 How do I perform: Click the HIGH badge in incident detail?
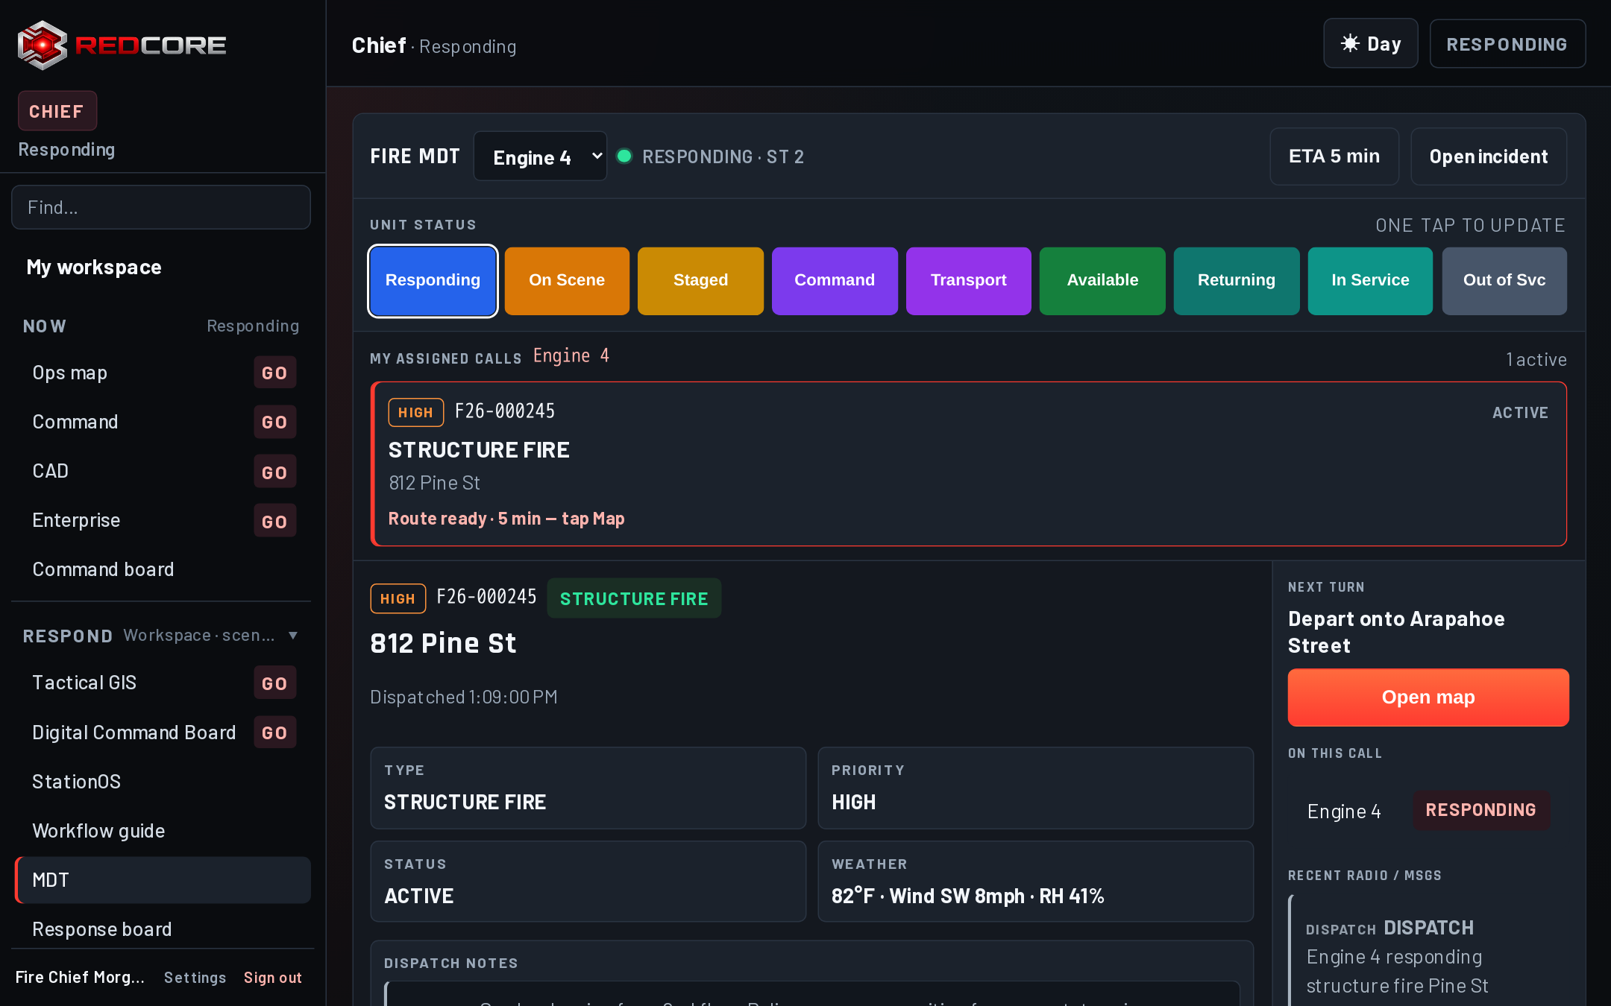click(x=398, y=598)
